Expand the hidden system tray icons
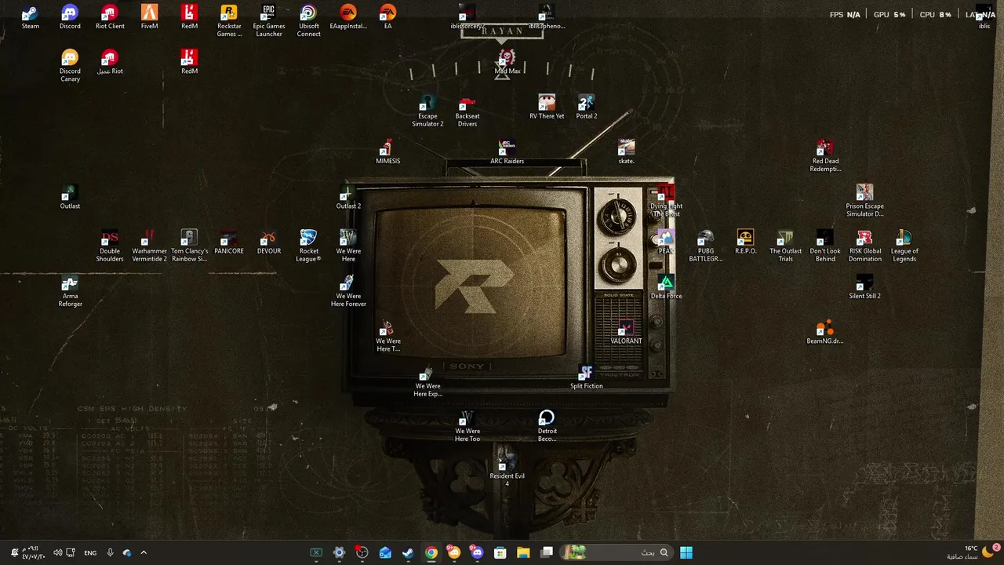Image resolution: width=1004 pixels, height=565 pixels. click(144, 552)
